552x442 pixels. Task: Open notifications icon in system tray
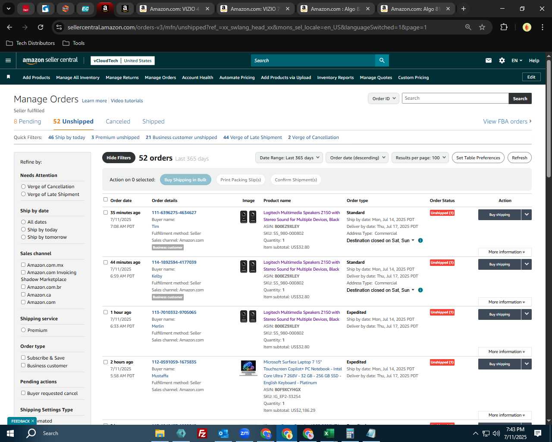(538, 433)
